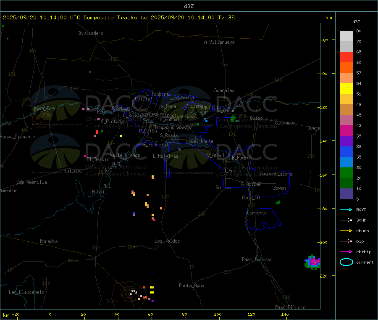
Task: Click the purple 5-10 dBZ color swatch
Action: tap(346, 194)
